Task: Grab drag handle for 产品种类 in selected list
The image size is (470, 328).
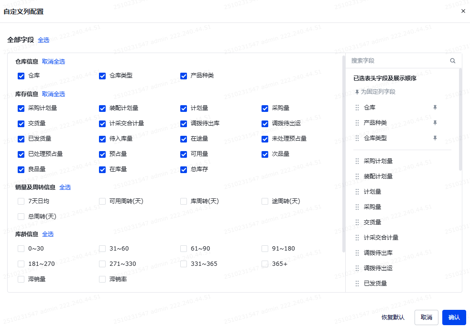Action: [357, 123]
